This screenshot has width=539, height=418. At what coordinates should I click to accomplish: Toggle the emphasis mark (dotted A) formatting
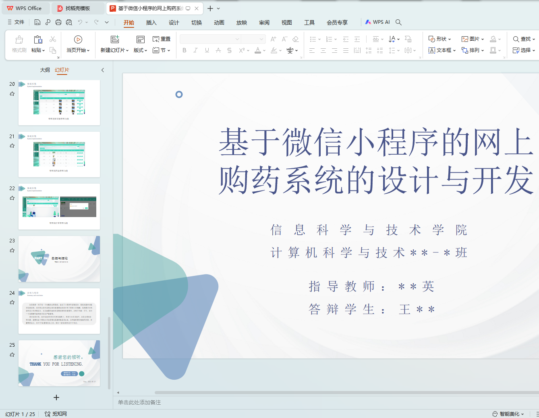(x=218, y=50)
